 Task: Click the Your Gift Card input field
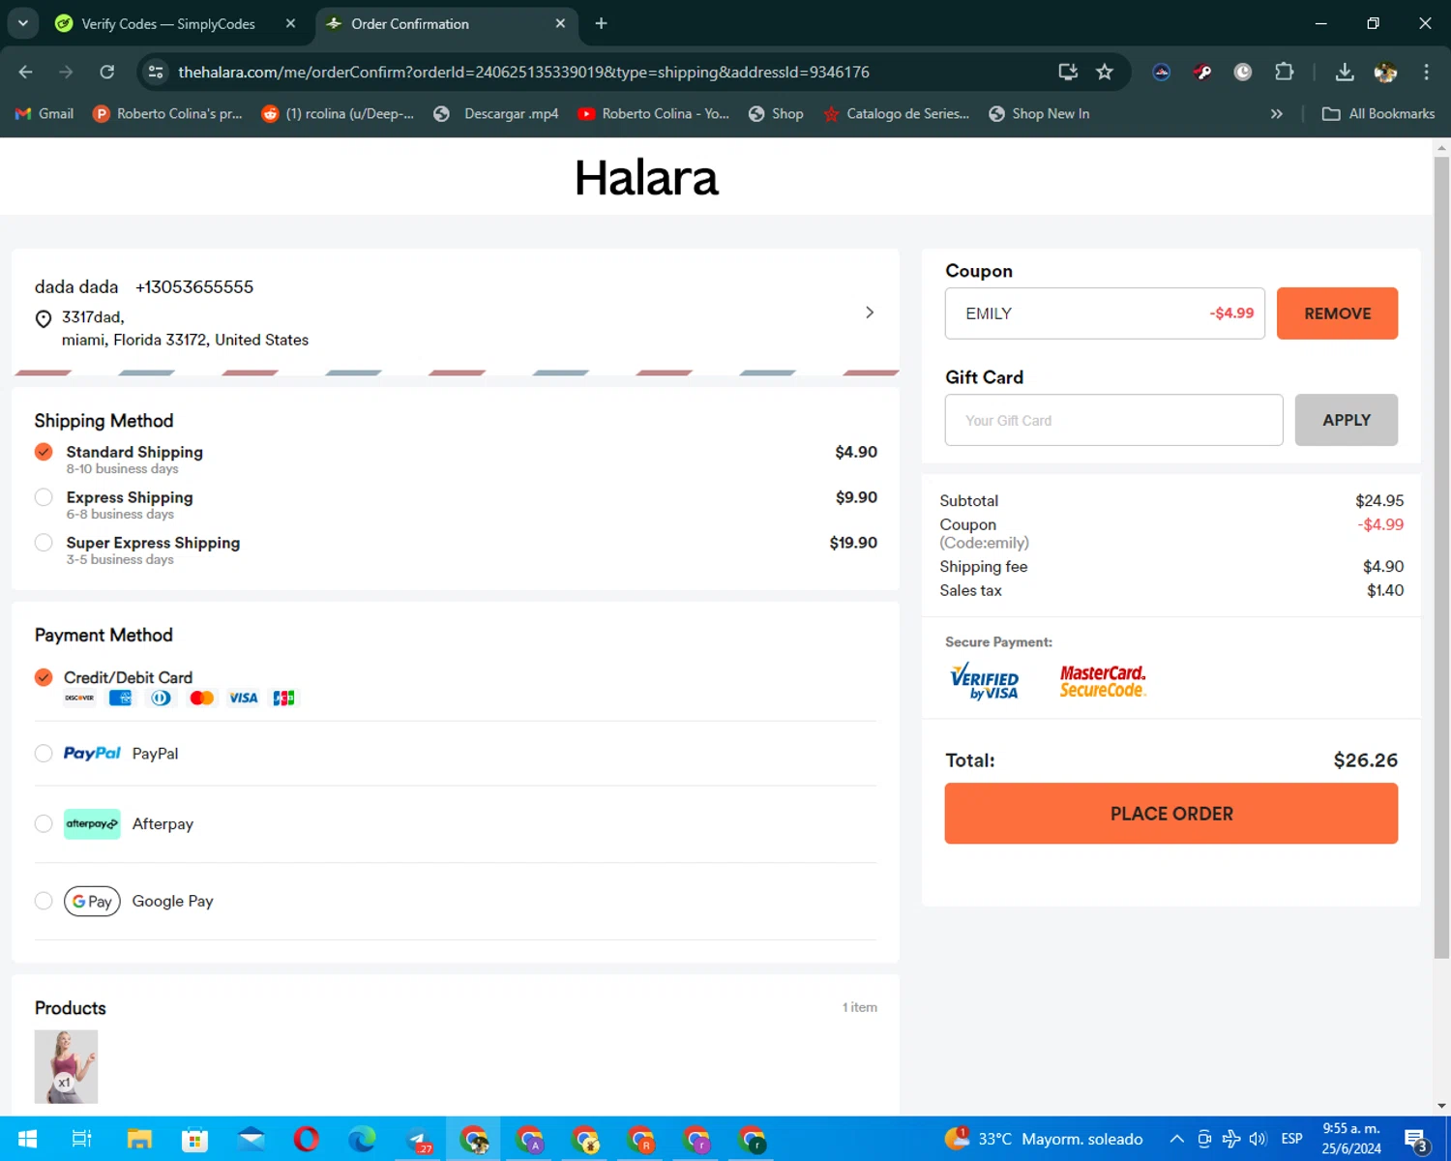(1114, 420)
